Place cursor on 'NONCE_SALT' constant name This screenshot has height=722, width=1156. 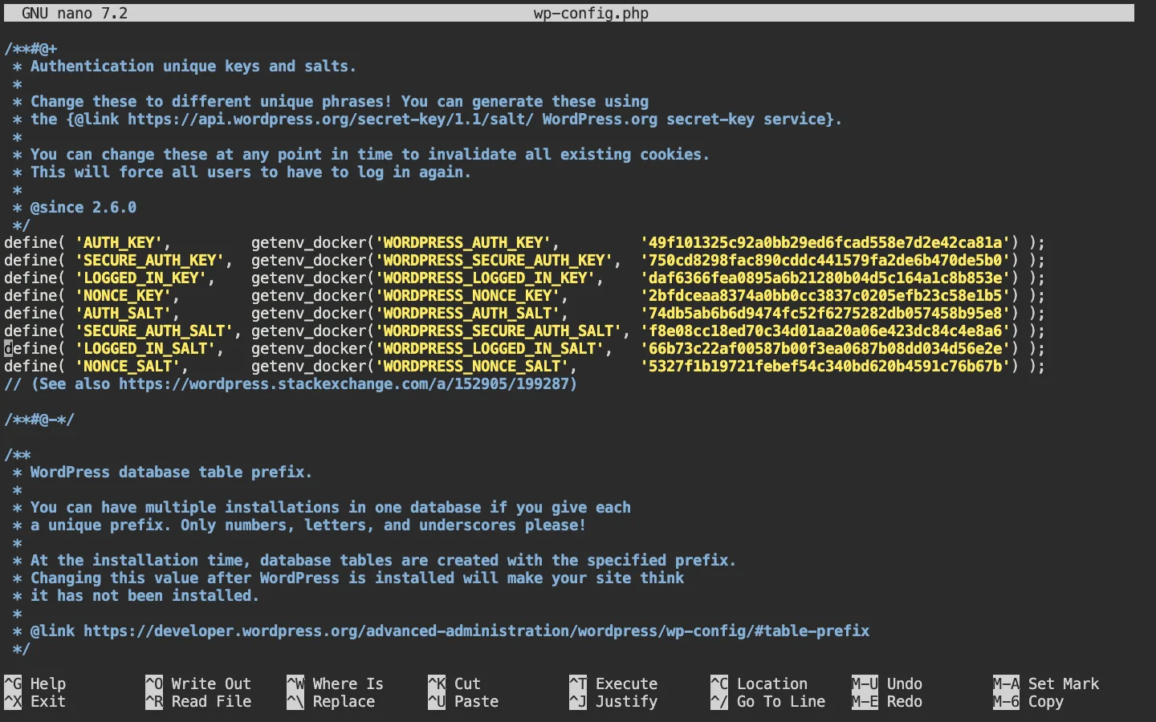[x=128, y=366]
